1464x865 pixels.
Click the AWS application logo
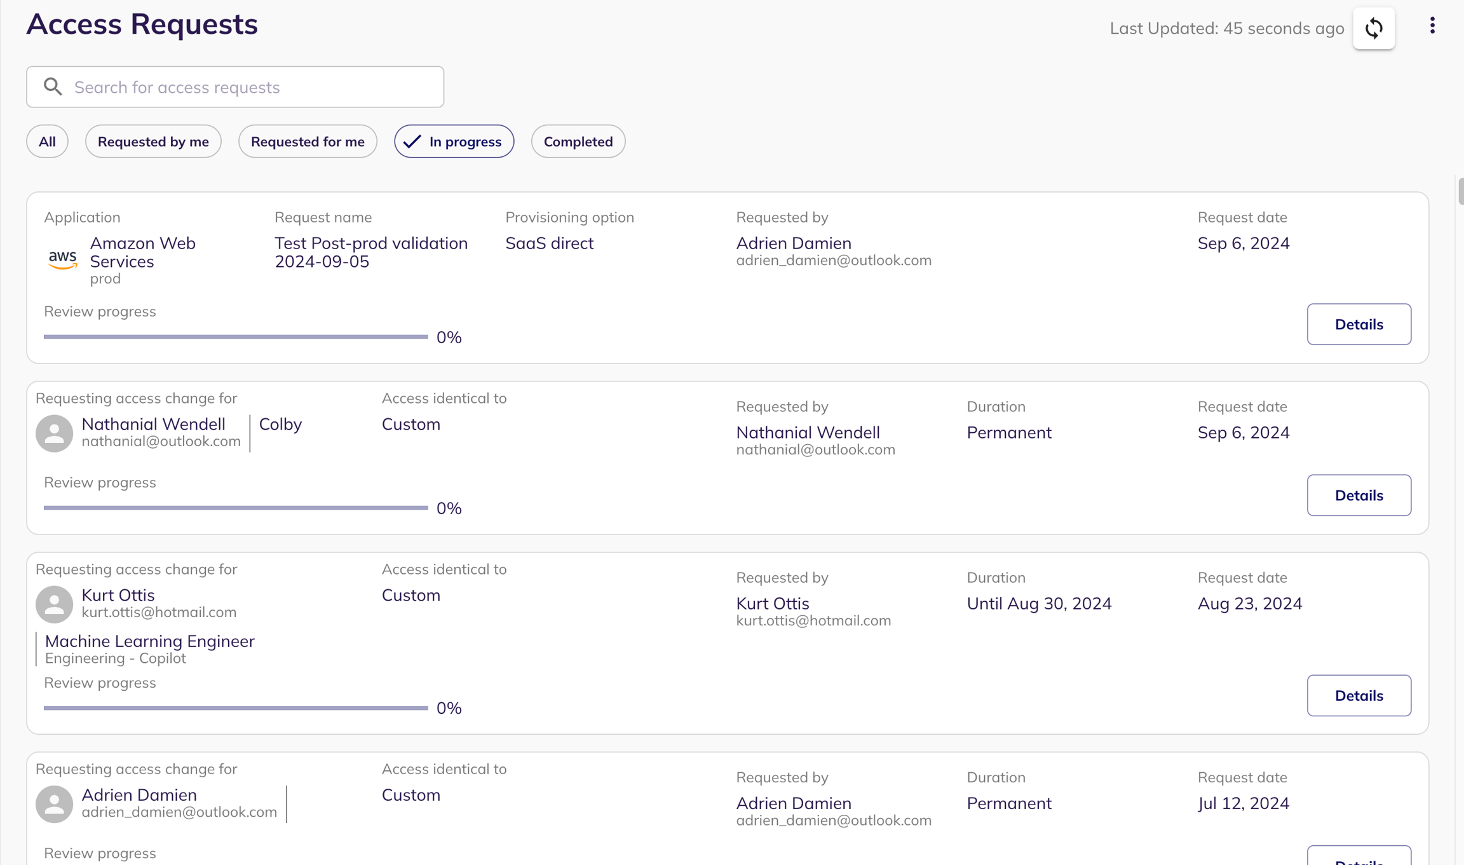click(62, 259)
